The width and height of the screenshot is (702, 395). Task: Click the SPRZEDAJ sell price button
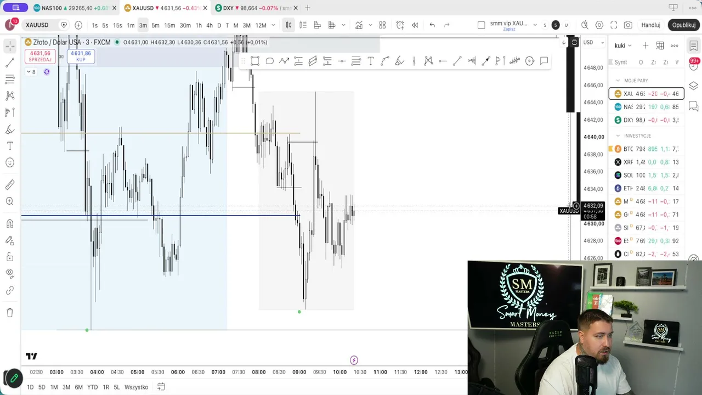40,57
